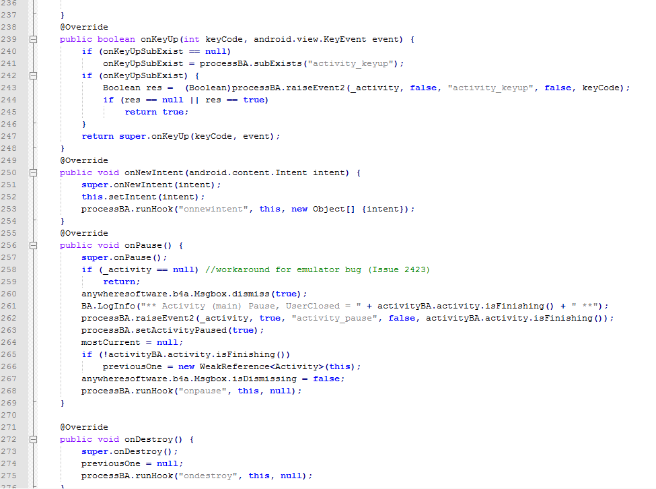Click the @Override annotation above onNewIntent
656x489 pixels.
click(84, 160)
